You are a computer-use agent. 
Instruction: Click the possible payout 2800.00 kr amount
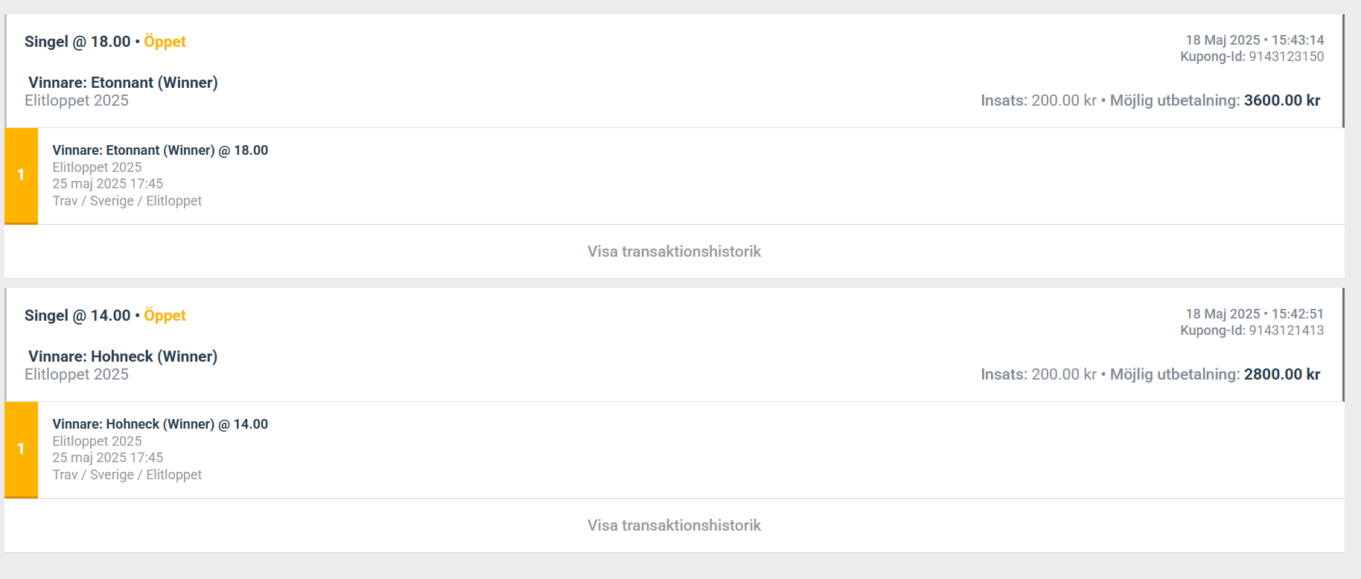click(1282, 374)
